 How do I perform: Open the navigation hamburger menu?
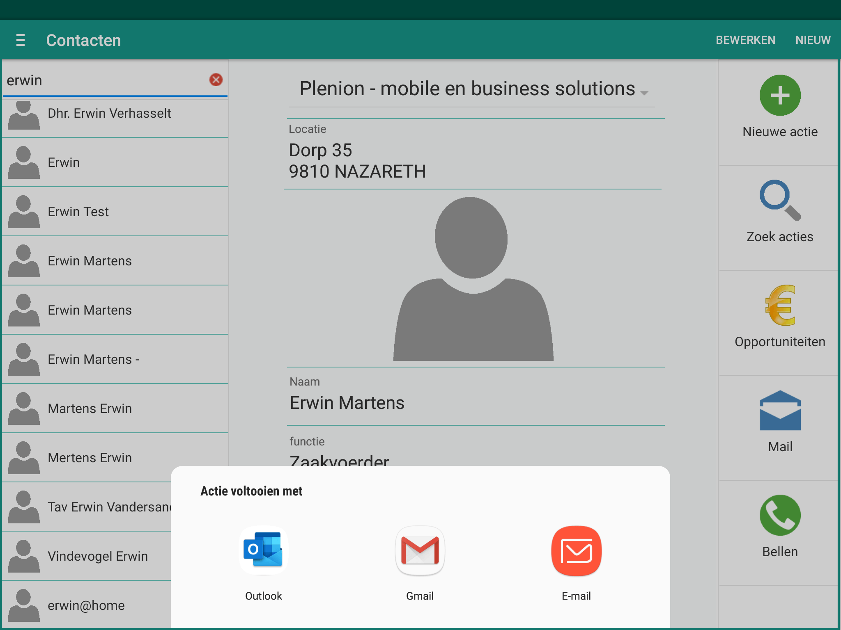pos(20,40)
